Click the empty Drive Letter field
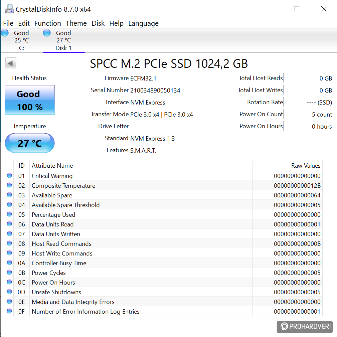 (x=174, y=126)
